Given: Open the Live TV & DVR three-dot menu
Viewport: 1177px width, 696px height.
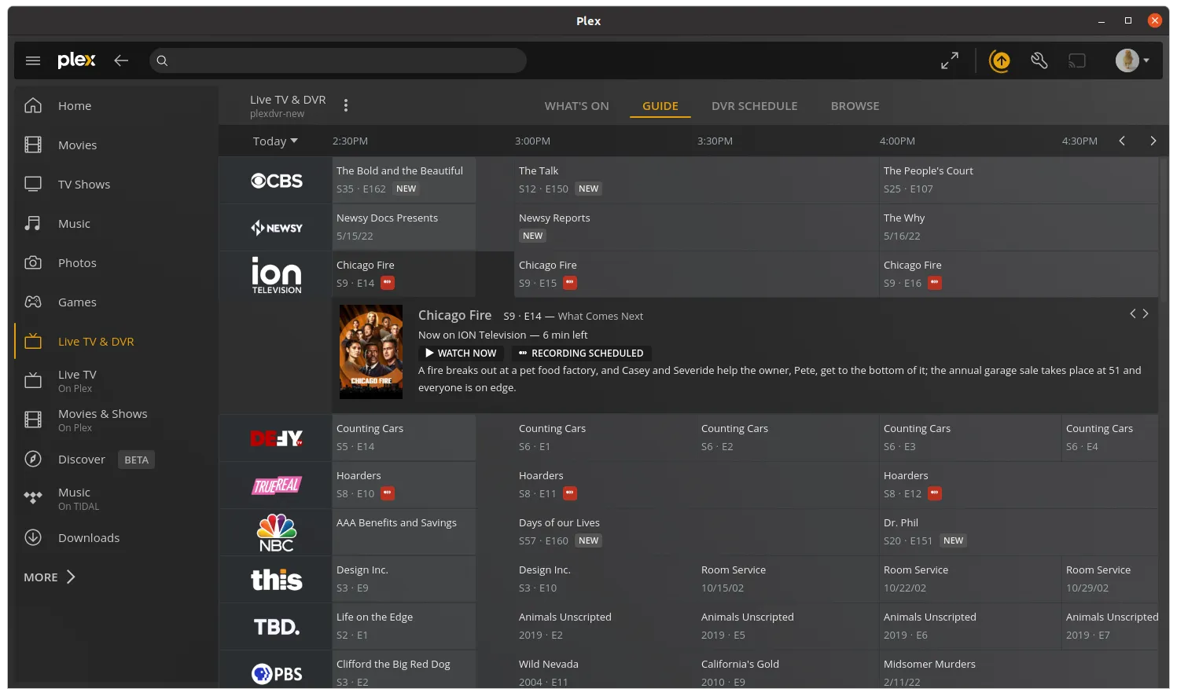Looking at the screenshot, I should click(346, 105).
